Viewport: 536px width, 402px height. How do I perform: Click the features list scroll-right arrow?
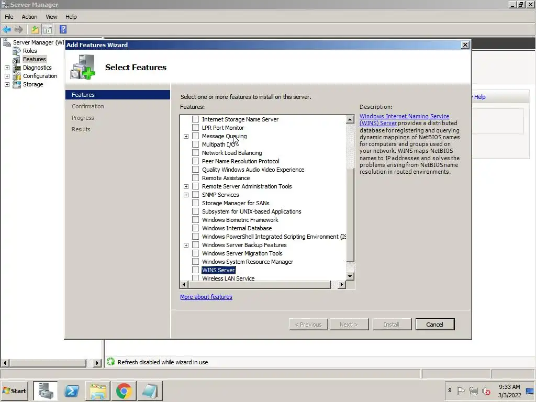(x=341, y=284)
